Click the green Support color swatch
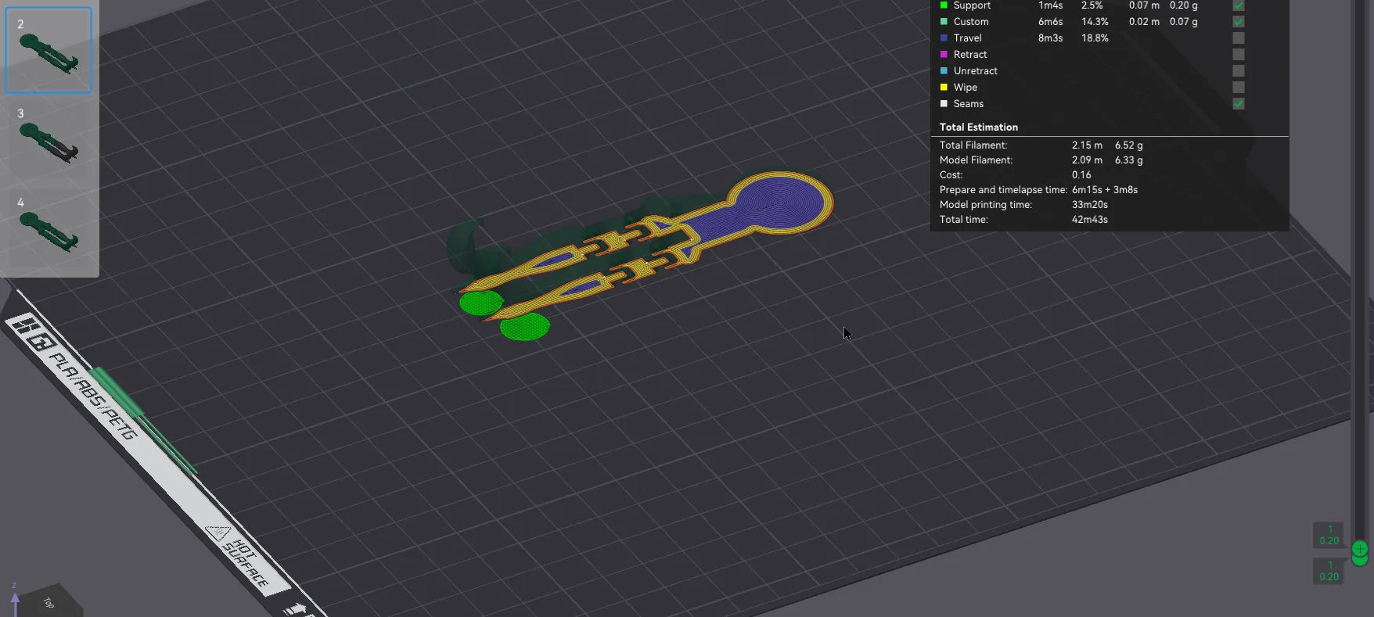This screenshot has height=617, width=1374. 944,5
